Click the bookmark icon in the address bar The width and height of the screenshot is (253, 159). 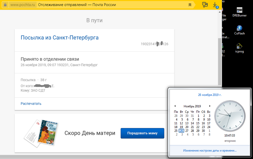pyautogui.click(x=190, y=5)
